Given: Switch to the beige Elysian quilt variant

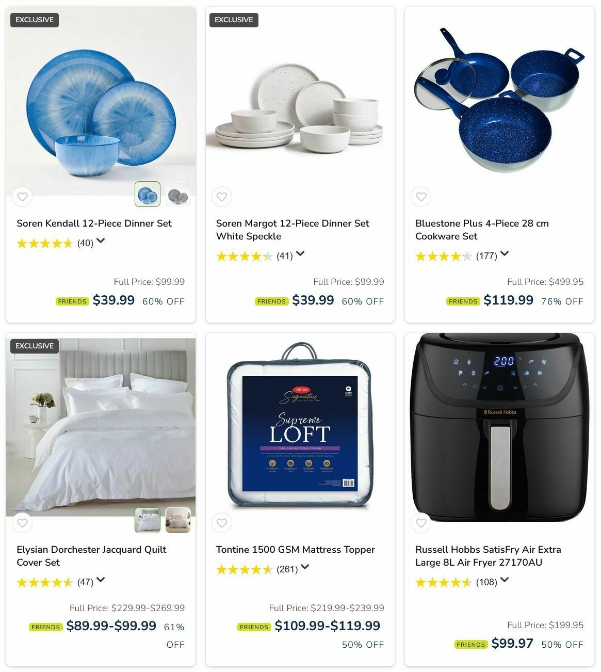Looking at the screenshot, I should coord(178,520).
